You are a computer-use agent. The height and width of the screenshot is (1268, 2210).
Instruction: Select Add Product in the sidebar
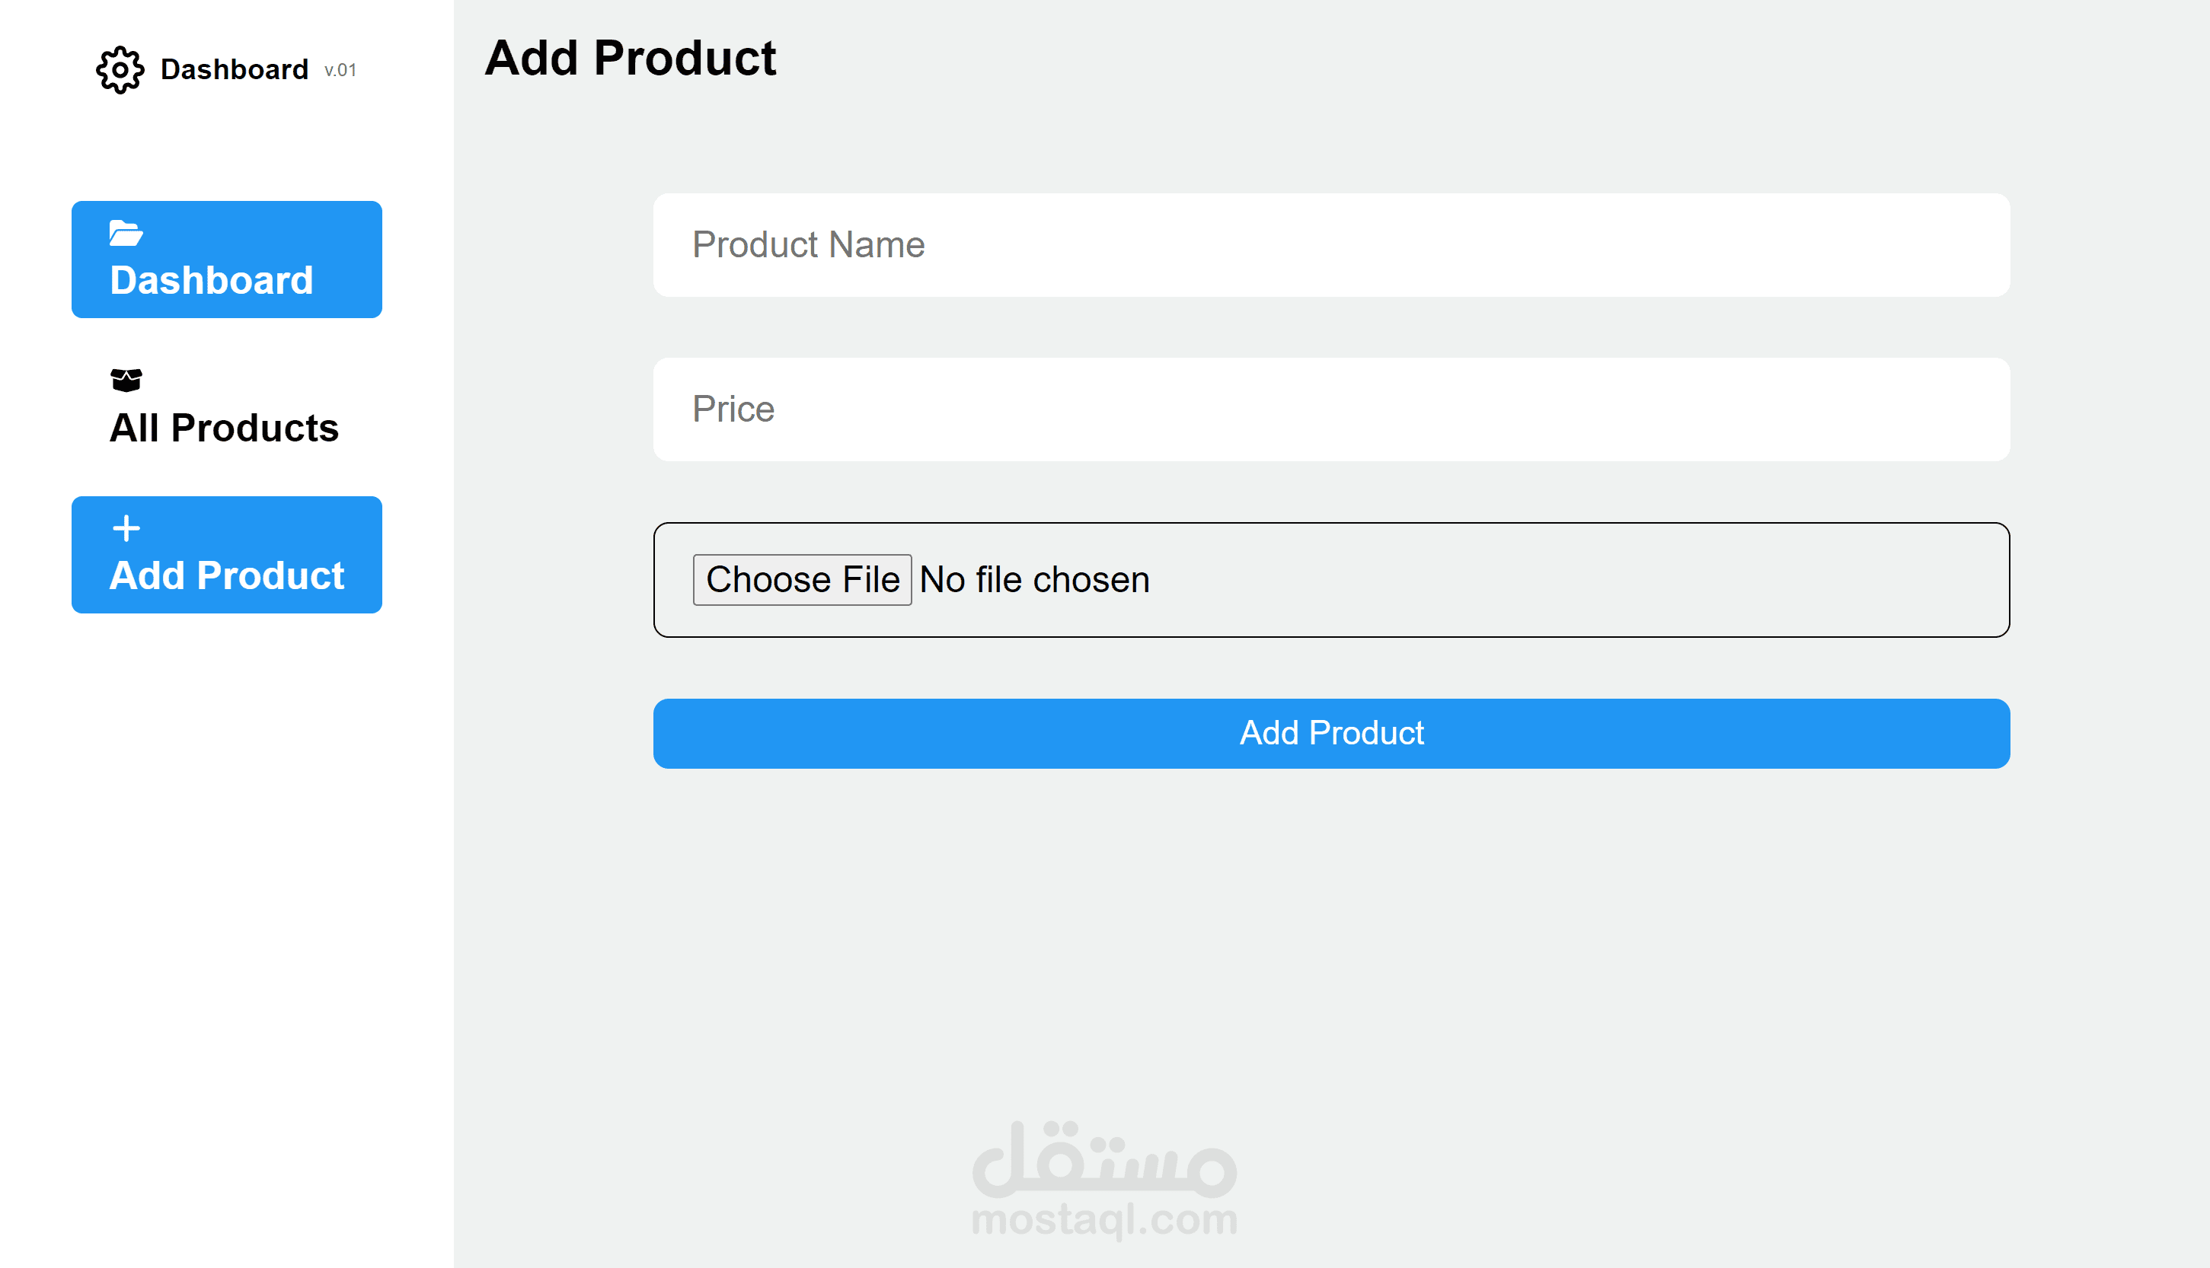tap(226, 555)
